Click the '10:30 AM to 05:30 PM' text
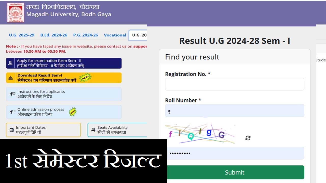The height and width of the screenshot is (183, 326). [x=44, y=51]
